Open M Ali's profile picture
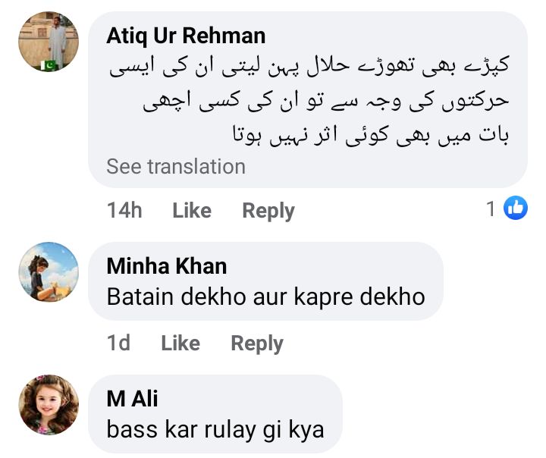Viewport: 546px width, 458px height. click(49, 404)
